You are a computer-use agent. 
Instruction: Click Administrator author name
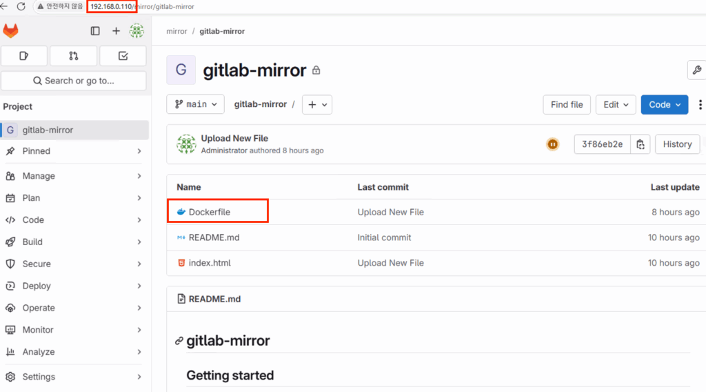click(x=224, y=150)
